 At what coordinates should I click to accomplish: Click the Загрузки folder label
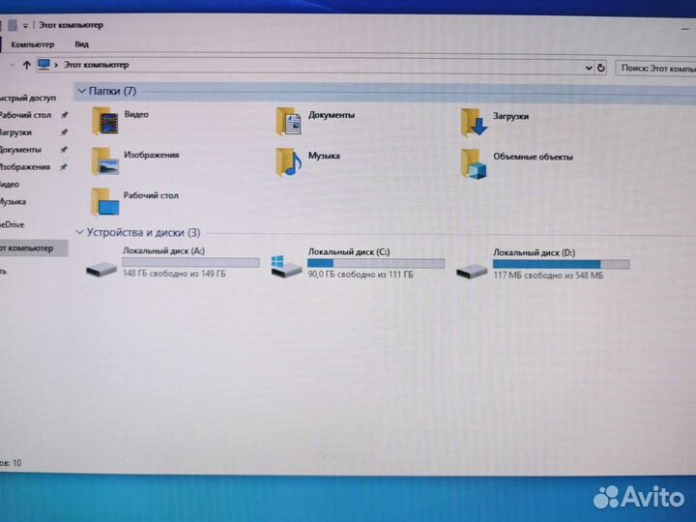point(511,116)
